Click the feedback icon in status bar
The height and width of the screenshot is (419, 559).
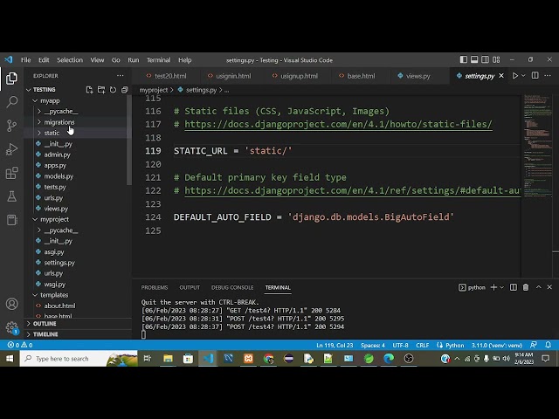(534, 345)
